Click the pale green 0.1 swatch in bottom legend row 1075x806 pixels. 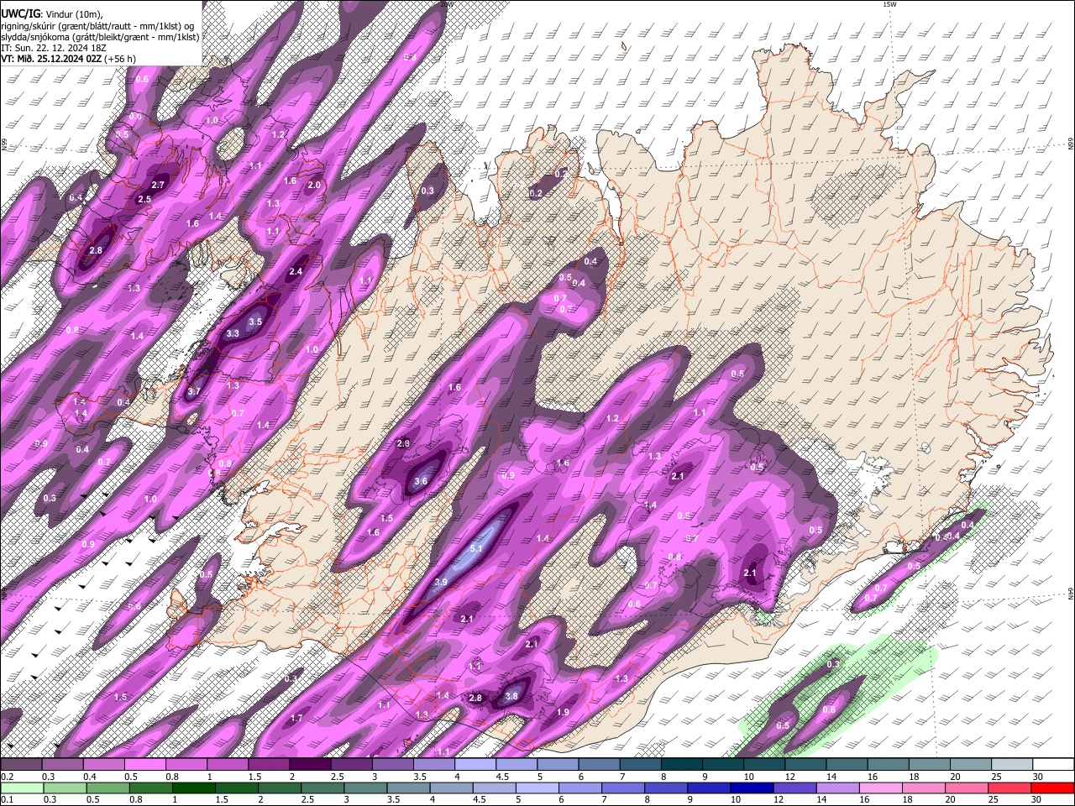(x=22, y=788)
